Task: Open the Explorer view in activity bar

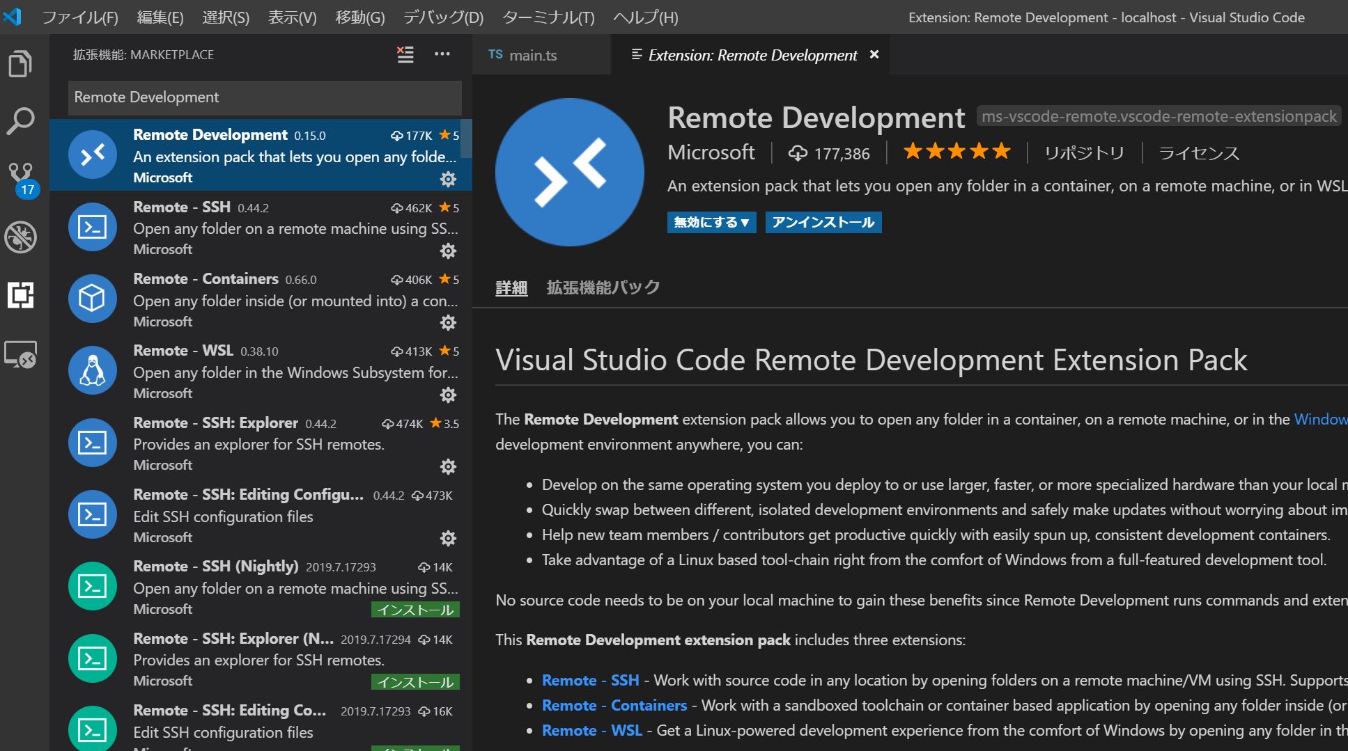Action: tap(21, 63)
